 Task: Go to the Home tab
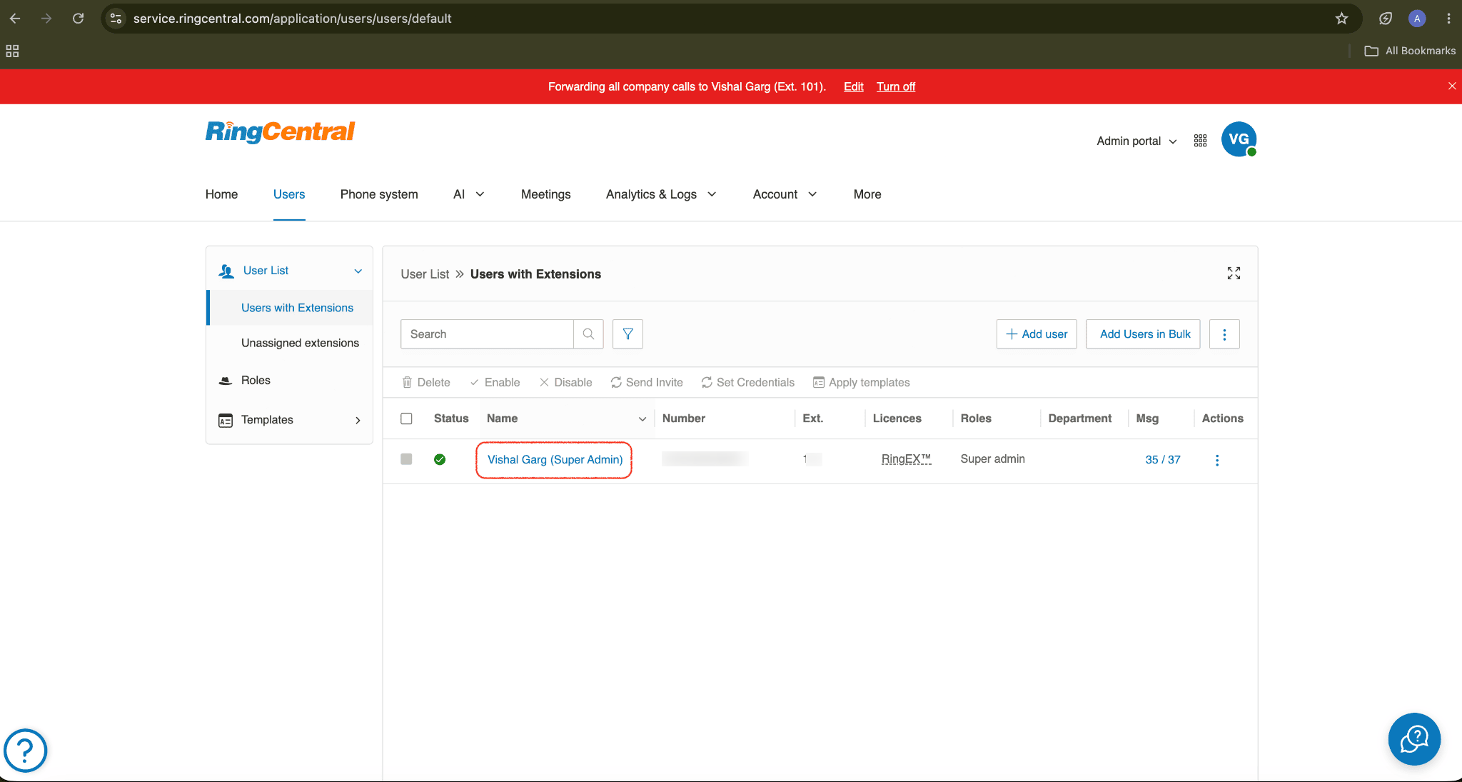pyautogui.click(x=221, y=194)
